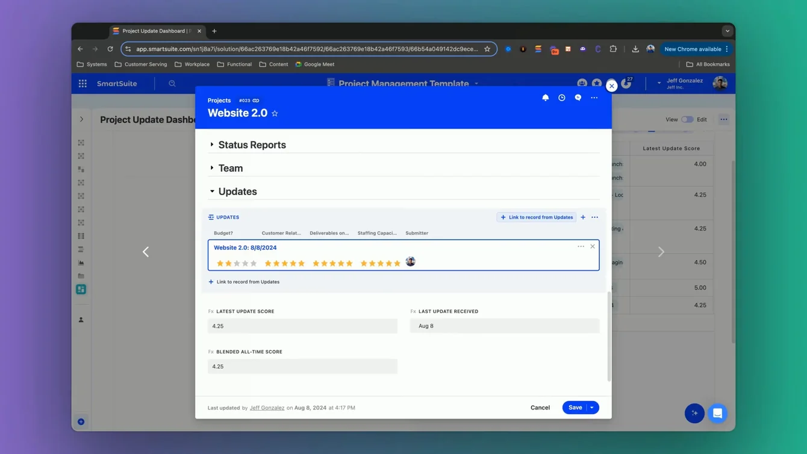Click the browser address bar URL
This screenshot has height=454, width=807.
click(x=307, y=49)
